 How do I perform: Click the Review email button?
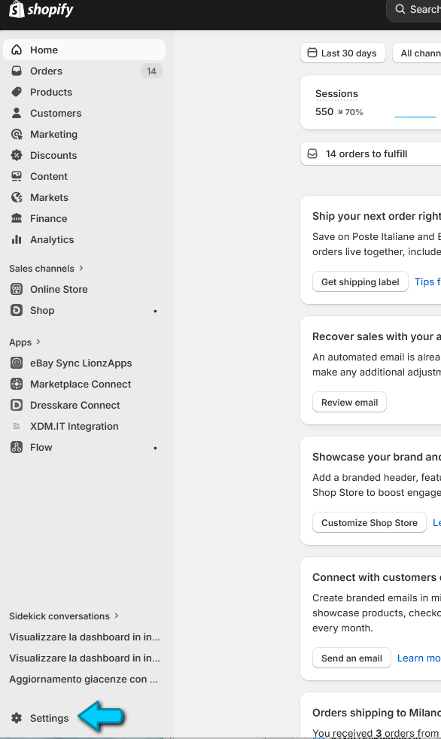(x=350, y=403)
